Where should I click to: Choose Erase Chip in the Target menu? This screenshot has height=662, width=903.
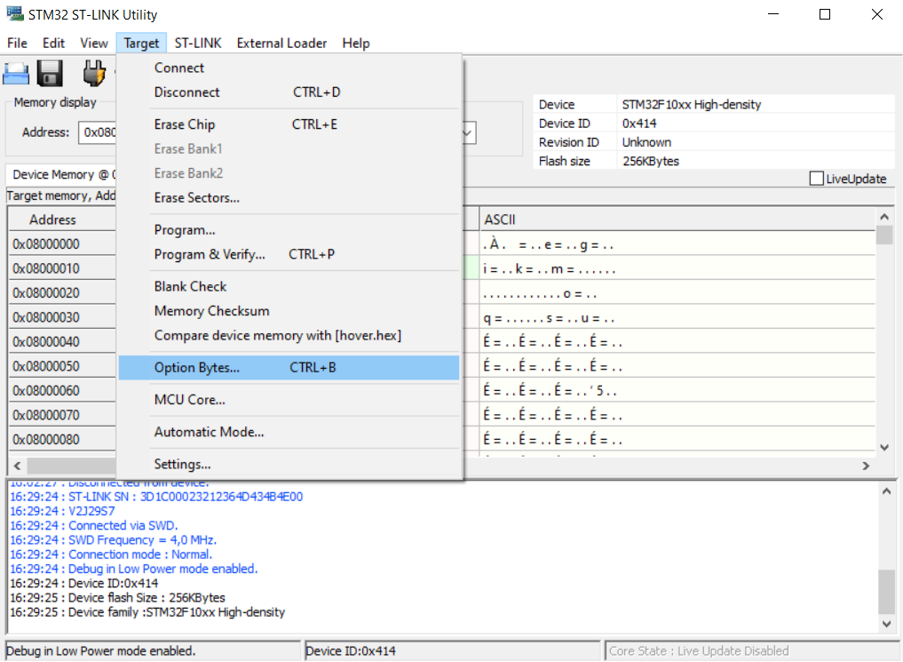coord(185,124)
